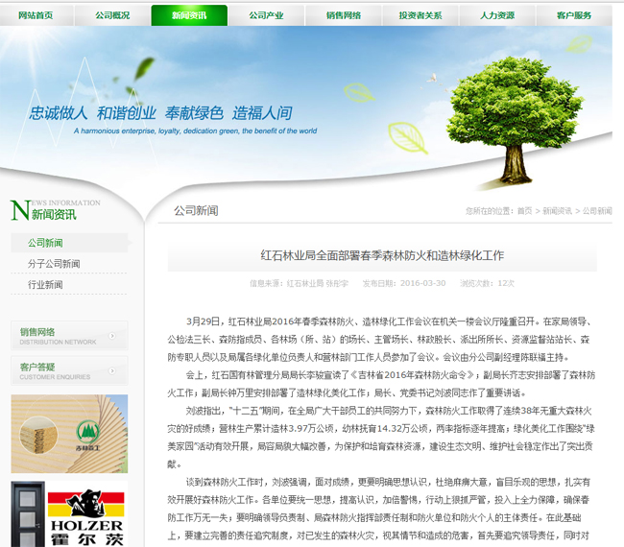This screenshot has width=624, height=547.
Task: Switch to the 人力资源 navigation tab
Action: tap(497, 15)
